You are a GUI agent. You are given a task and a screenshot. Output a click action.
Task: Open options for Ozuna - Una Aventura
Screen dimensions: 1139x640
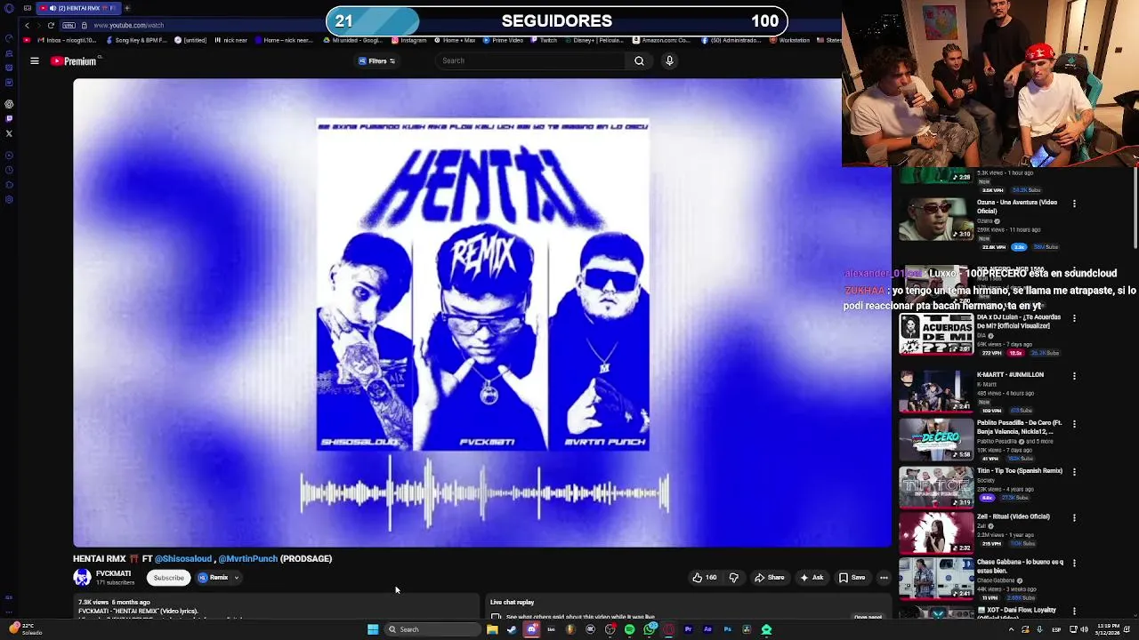point(1074,204)
